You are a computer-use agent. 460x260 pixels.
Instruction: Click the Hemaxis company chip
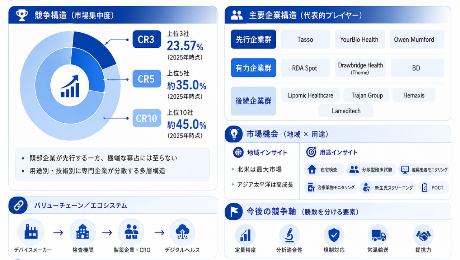tap(414, 95)
